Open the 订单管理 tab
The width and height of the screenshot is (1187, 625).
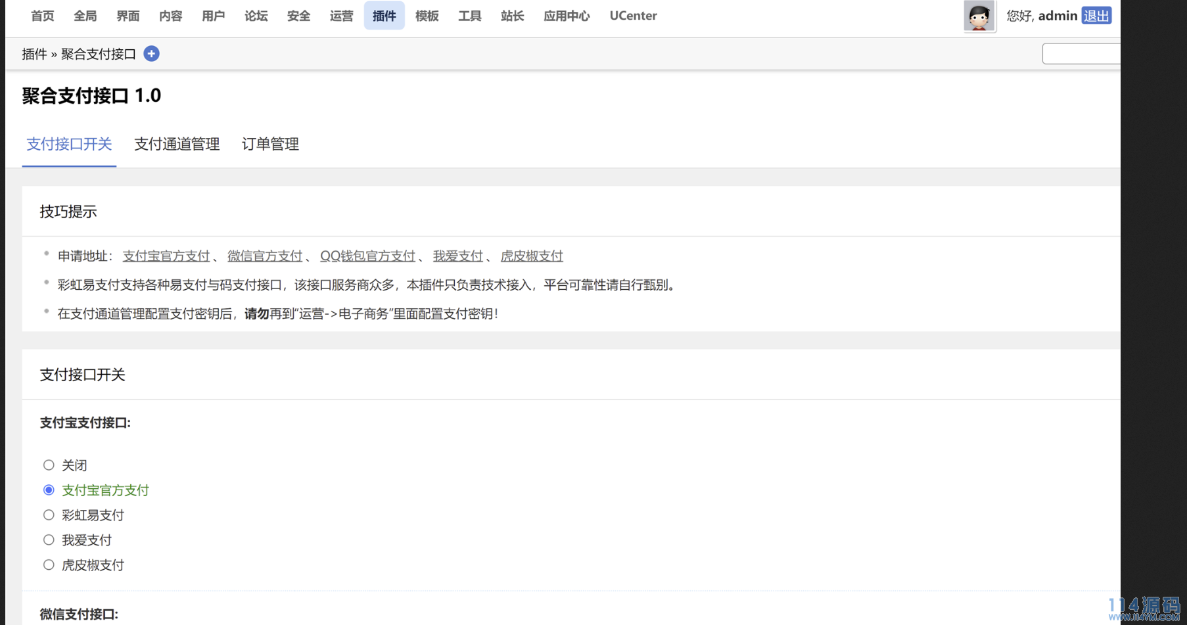click(x=270, y=144)
